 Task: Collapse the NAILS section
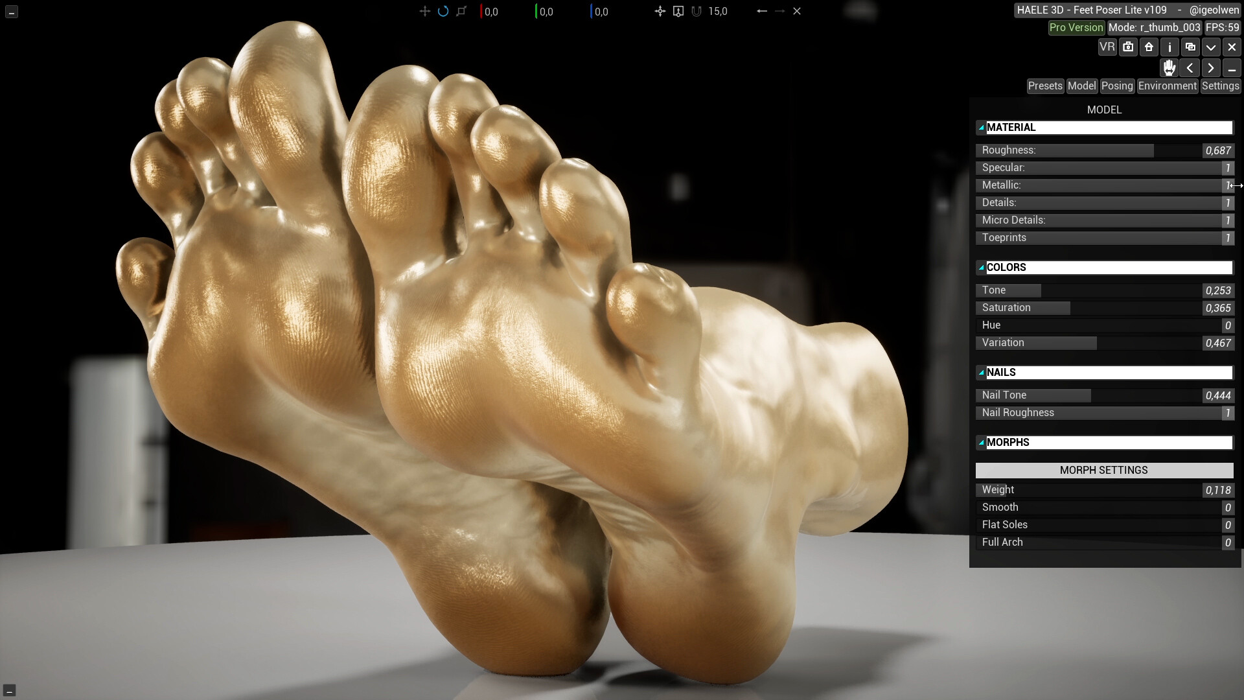(981, 373)
